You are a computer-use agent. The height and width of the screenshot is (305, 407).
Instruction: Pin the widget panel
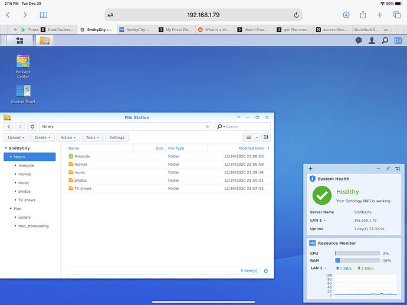point(388,169)
